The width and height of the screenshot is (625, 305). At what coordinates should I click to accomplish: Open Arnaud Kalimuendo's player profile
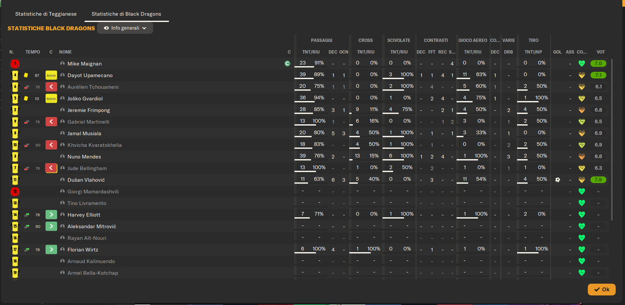[91, 262]
